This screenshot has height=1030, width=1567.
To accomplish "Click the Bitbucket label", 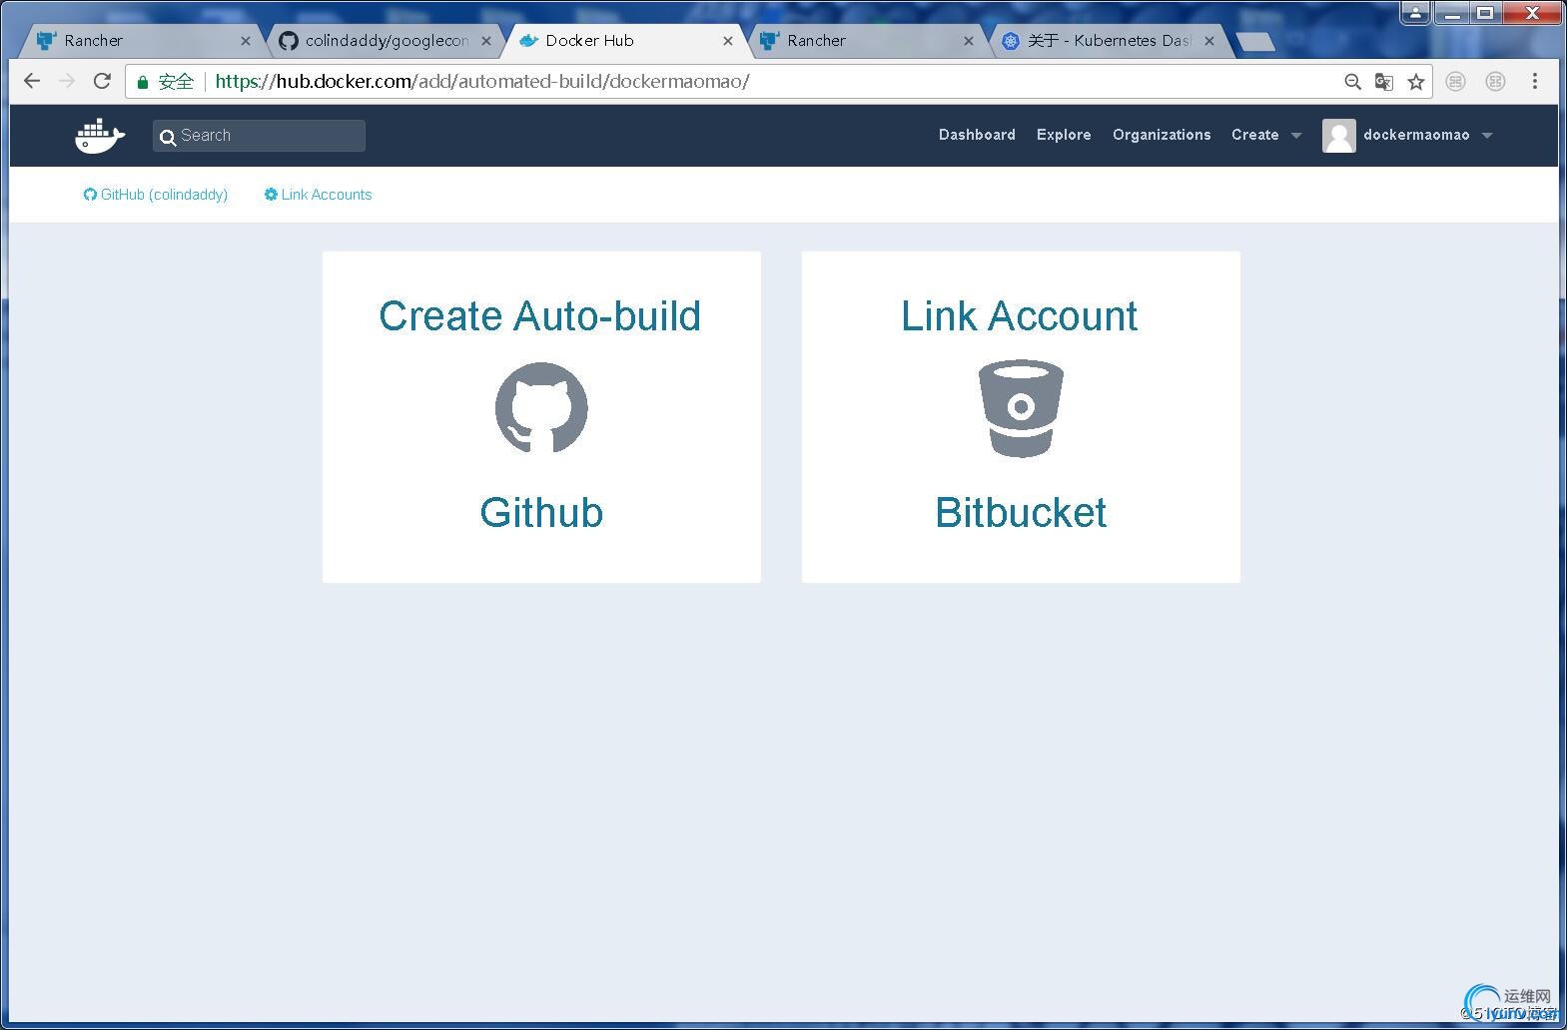I will [x=1021, y=512].
